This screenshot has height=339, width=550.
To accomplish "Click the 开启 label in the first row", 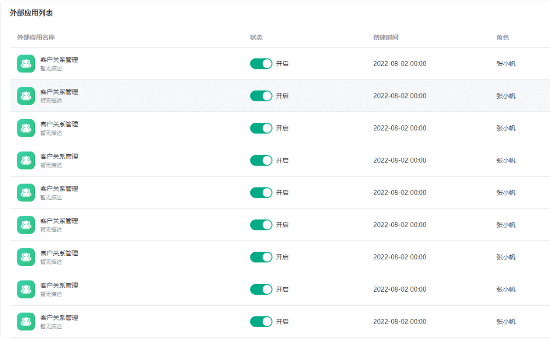I will (282, 64).
